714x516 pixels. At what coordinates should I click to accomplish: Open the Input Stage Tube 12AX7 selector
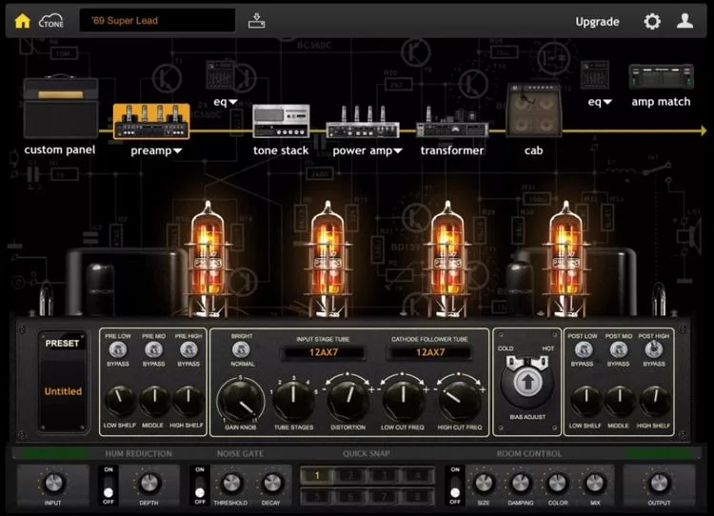click(x=323, y=352)
